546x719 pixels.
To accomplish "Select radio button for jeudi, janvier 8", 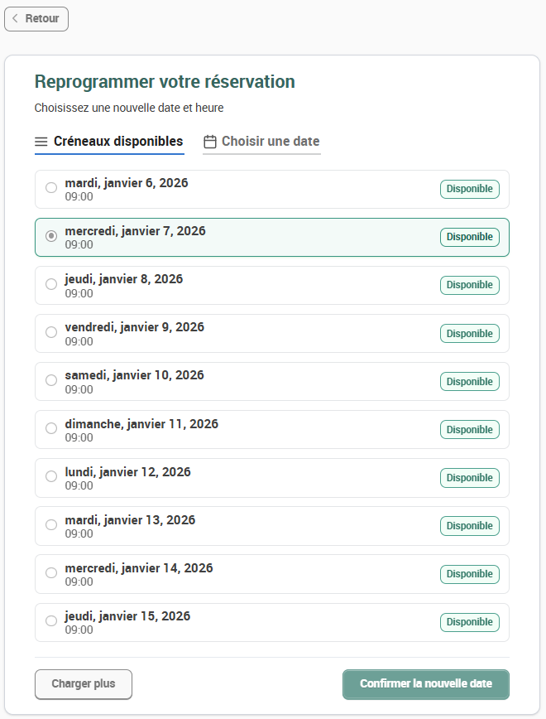I will (x=51, y=284).
